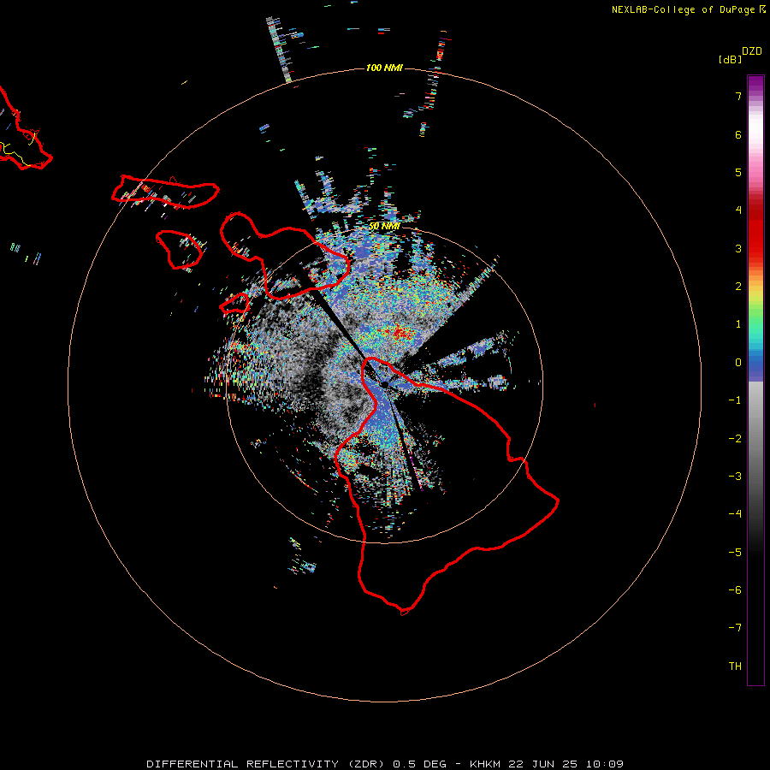The image size is (770, 770).
Task: Click the 2 dB scale label
Action: pos(738,287)
